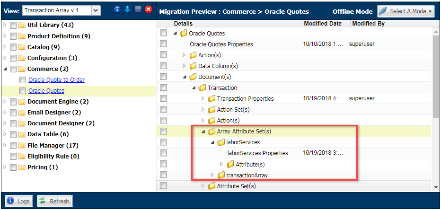Viewport: 441px width, 210px height.
Task: Click the Refresh button green arrows icon
Action: point(43,201)
